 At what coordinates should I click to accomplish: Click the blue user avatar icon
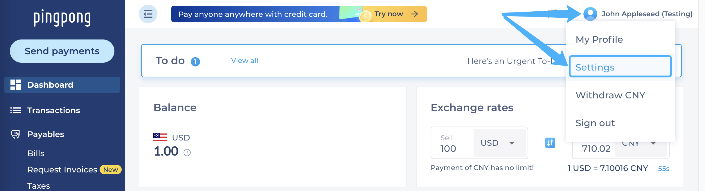click(x=591, y=13)
